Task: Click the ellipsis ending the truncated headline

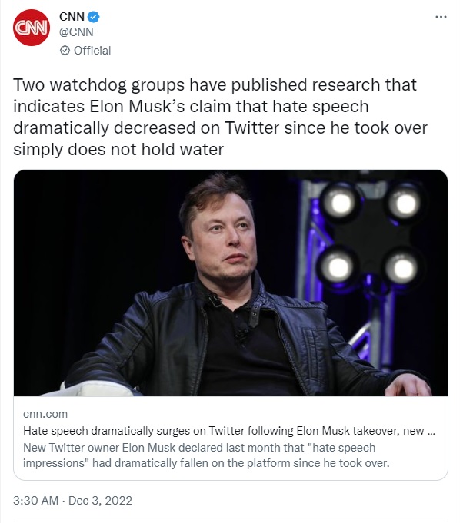Action: coord(431,432)
